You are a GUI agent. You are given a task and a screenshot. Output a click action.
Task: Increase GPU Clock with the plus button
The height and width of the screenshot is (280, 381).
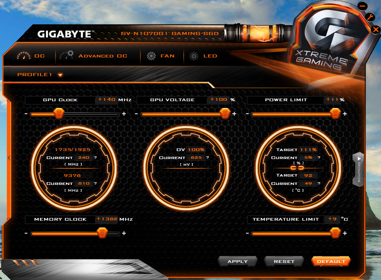[x=124, y=114]
